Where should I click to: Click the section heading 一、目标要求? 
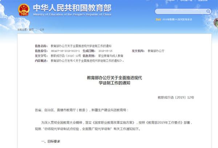[x=51, y=141]
